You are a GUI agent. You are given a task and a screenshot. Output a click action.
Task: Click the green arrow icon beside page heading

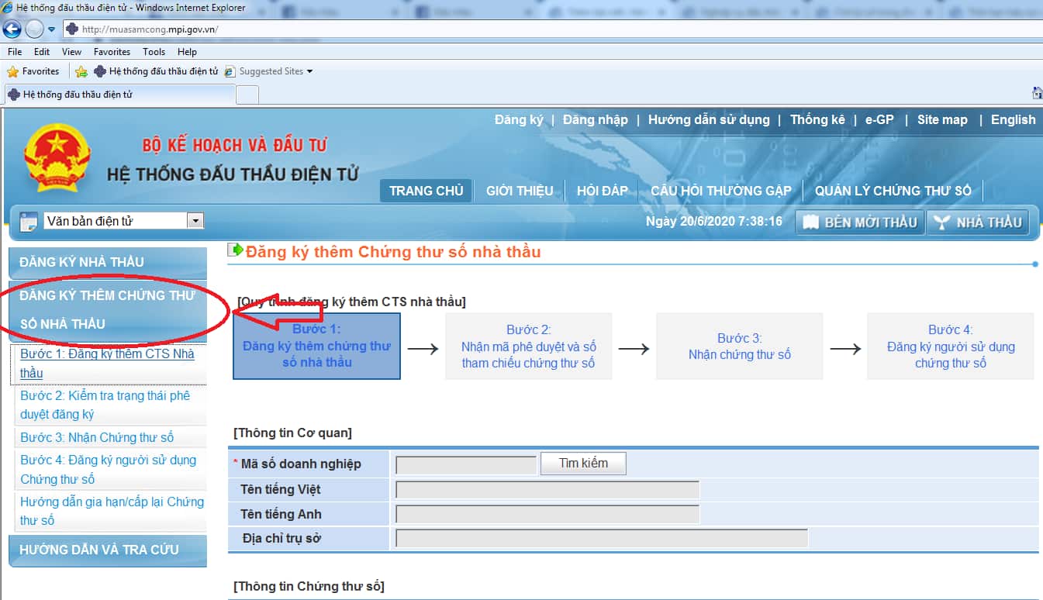pyautogui.click(x=235, y=250)
